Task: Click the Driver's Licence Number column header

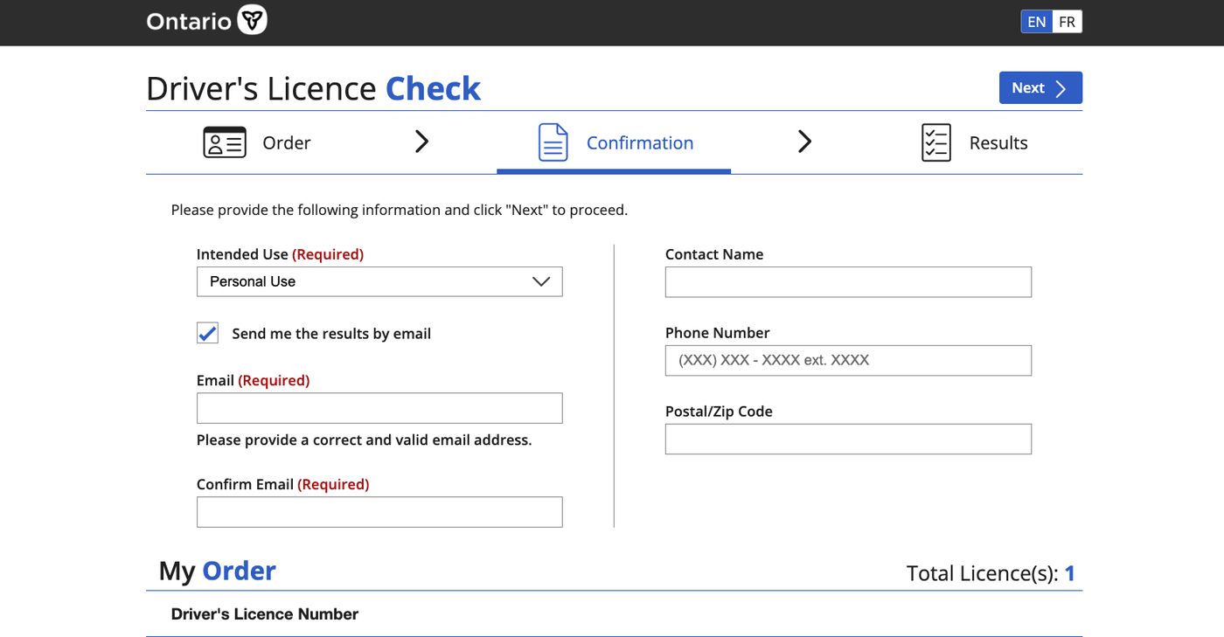Action: click(x=265, y=614)
